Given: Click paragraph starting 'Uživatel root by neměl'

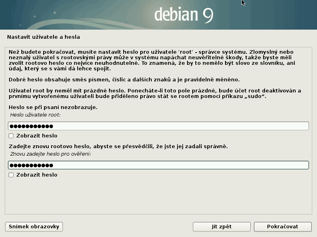Looking at the screenshot, I should click(155, 94).
